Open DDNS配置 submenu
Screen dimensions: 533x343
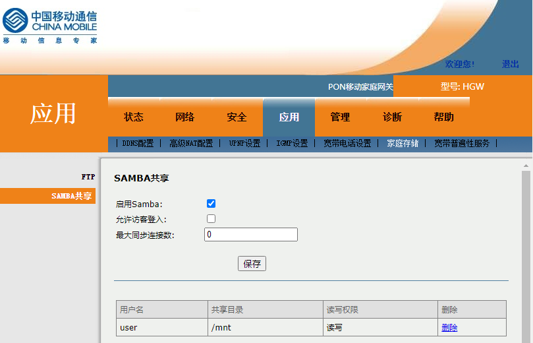(138, 143)
